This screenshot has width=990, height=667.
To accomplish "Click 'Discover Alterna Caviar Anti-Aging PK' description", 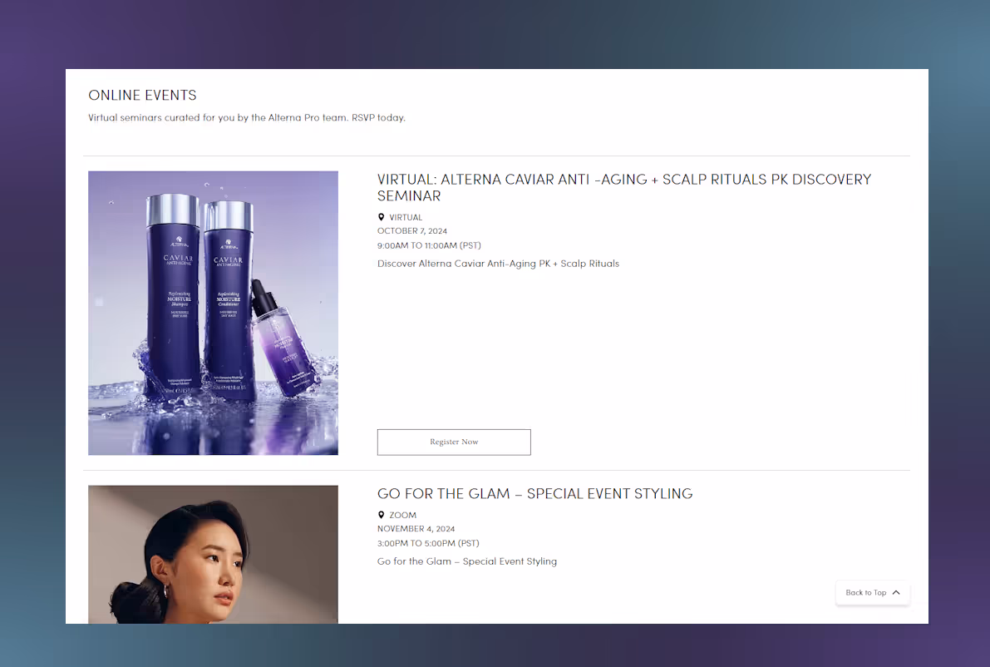I will click(498, 264).
